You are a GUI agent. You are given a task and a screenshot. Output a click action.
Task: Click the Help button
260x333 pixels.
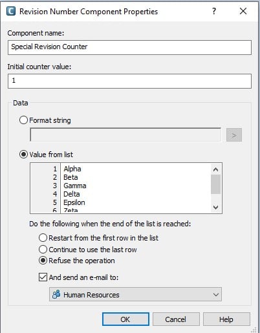[x=226, y=319]
